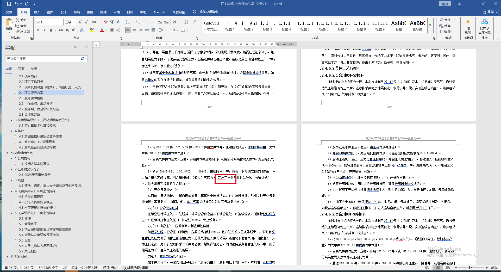This screenshot has width=501, height=272.
Task: Toggle strikethrough (abc) formatting
Action: click(61, 30)
